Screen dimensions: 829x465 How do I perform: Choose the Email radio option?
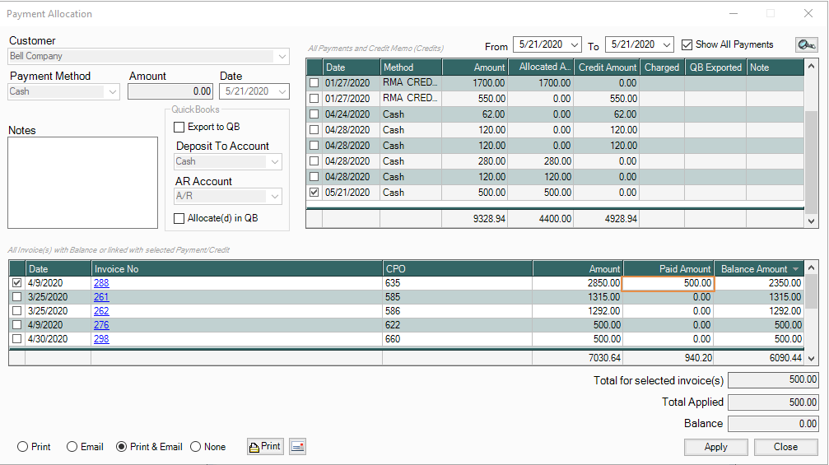[72, 447]
